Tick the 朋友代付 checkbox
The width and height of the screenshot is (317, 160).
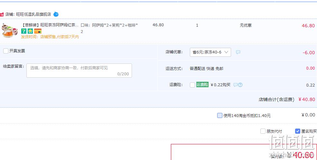click(263, 131)
